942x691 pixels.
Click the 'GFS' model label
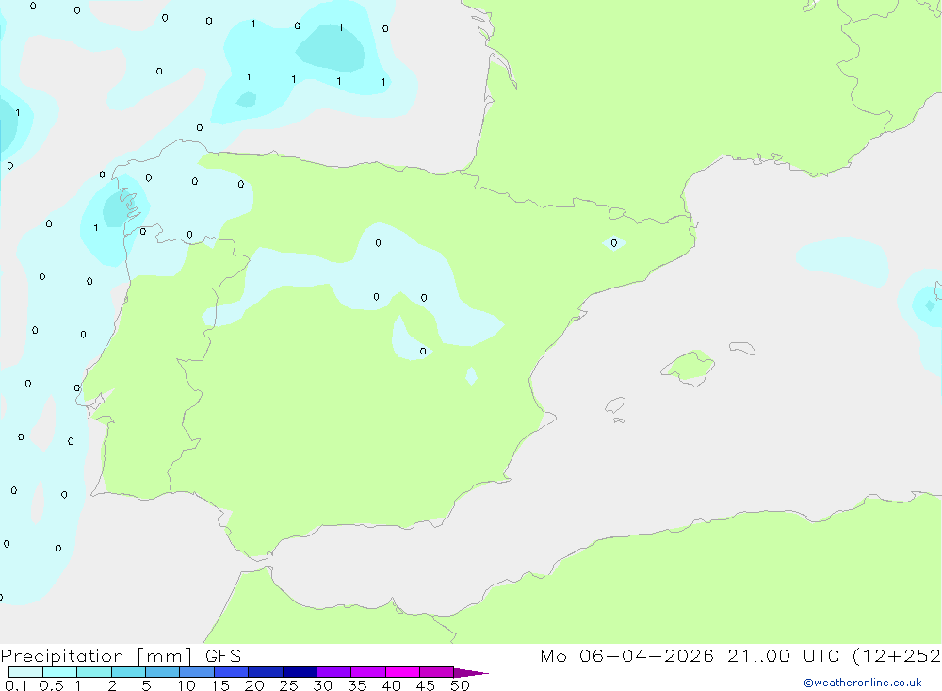(x=223, y=655)
